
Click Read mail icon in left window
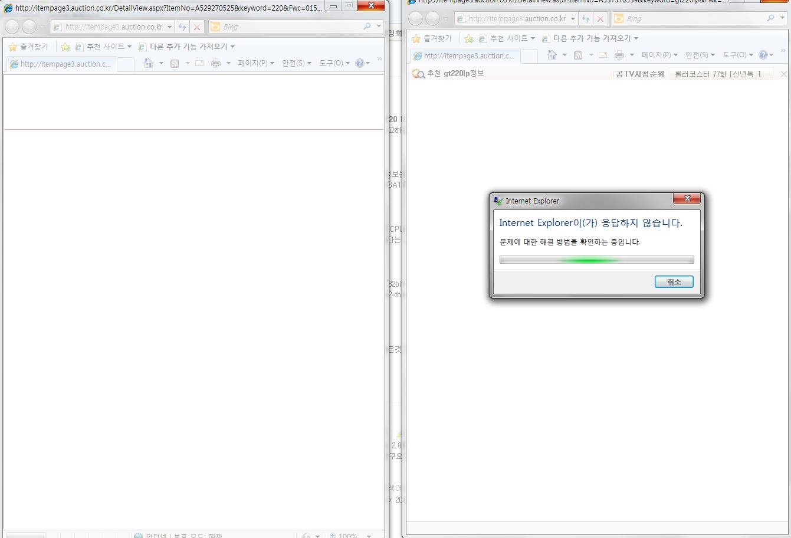click(x=199, y=63)
